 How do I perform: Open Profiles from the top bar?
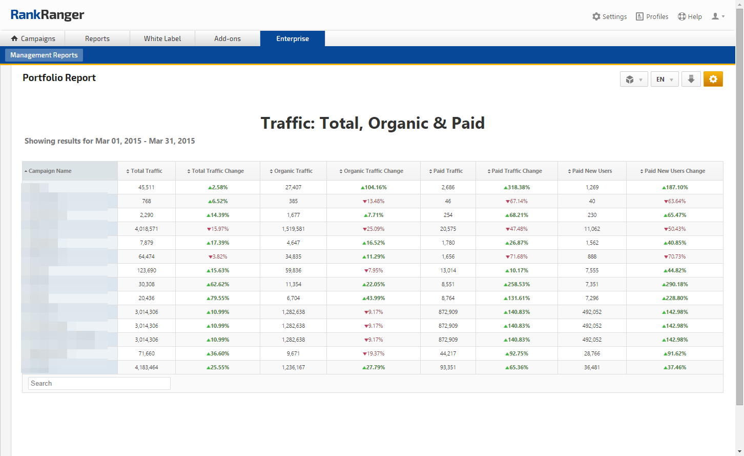(x=652, y=16)
